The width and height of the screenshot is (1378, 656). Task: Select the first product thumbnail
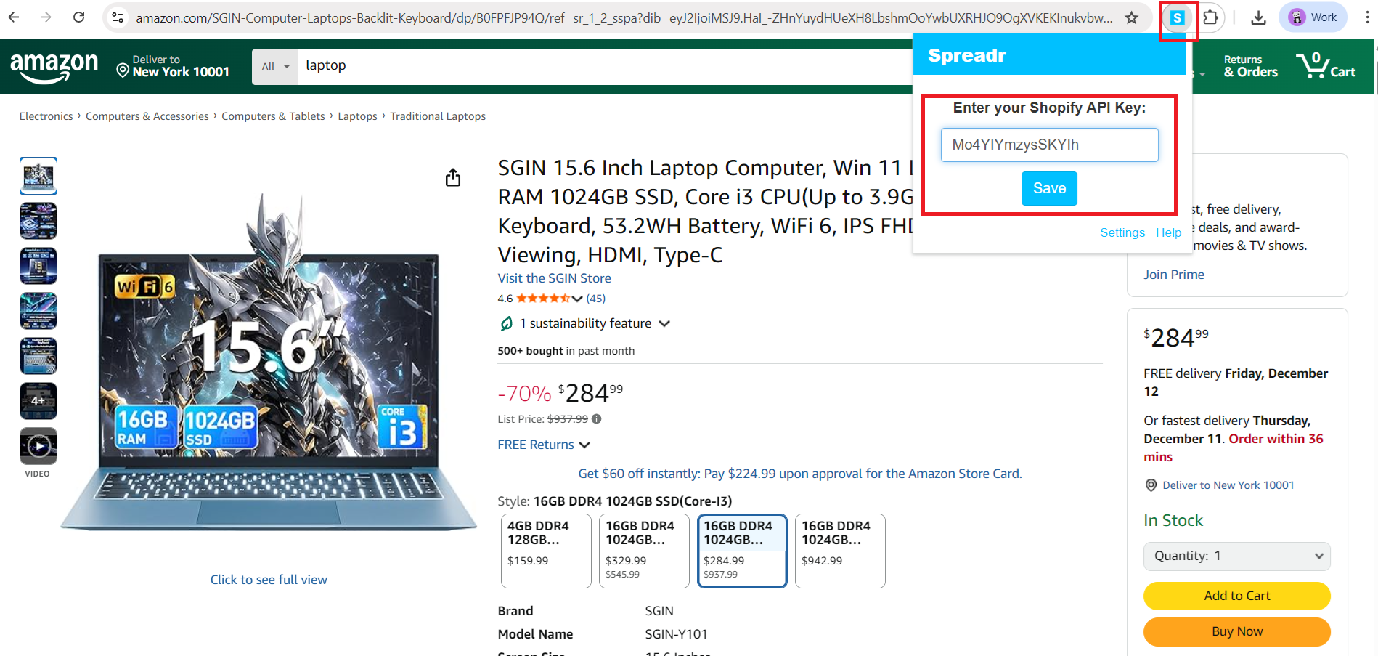[38, 176]
